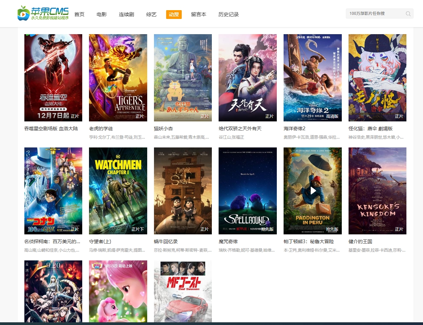The width and height of the screenshot is (423, 325).
Task: Click the 苹果CMS logo
Action: point(43,13)
